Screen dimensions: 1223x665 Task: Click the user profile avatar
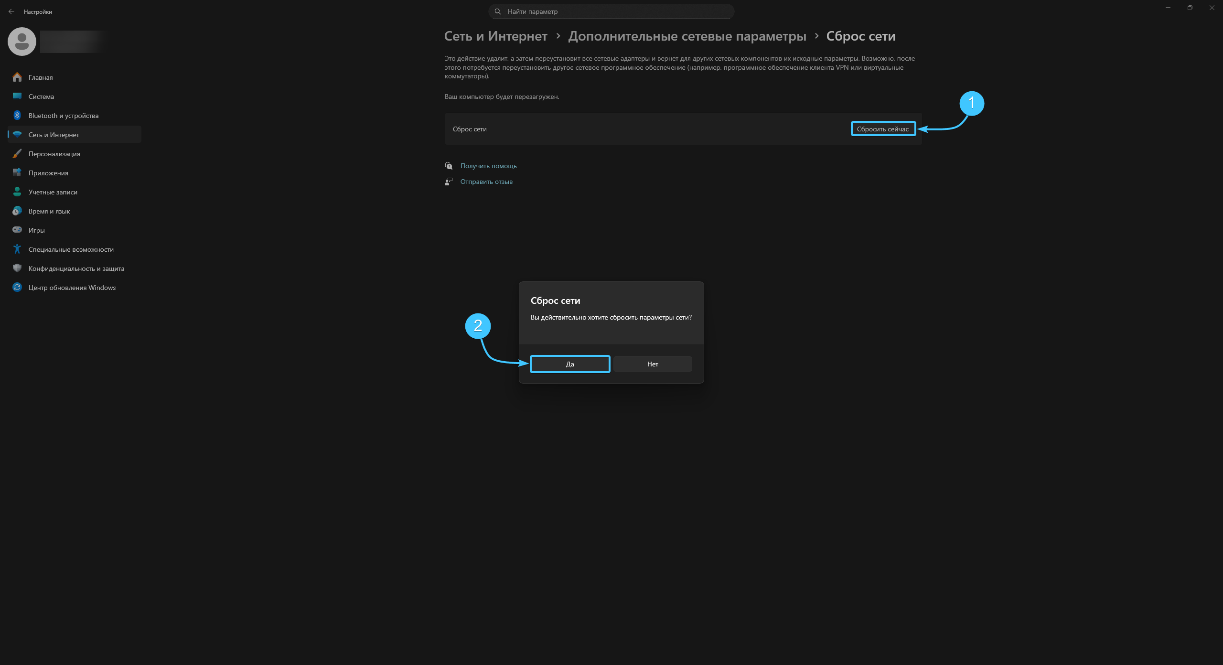22,42
